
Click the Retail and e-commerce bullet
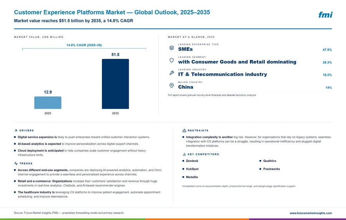tap(86, 183)
